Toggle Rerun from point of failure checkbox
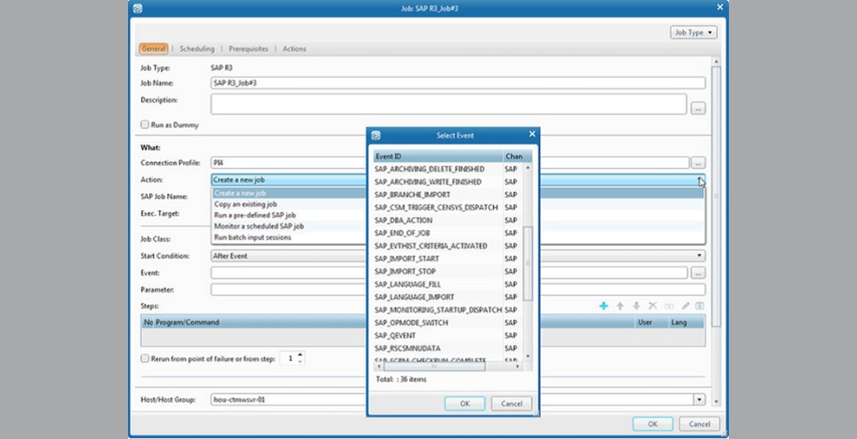The width and height of the screenshot is (857, 439). click(145, 358)
